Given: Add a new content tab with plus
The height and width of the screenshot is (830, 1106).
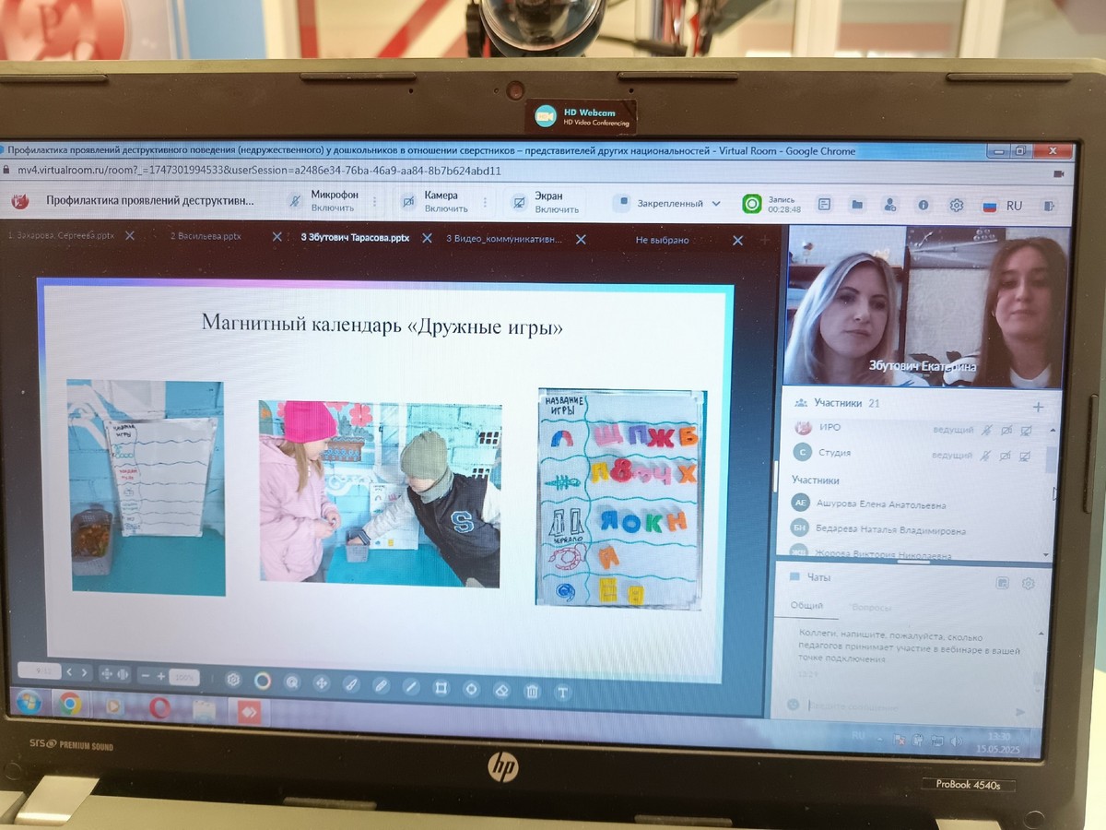Looking at the screenshot, I should [763, 241].
